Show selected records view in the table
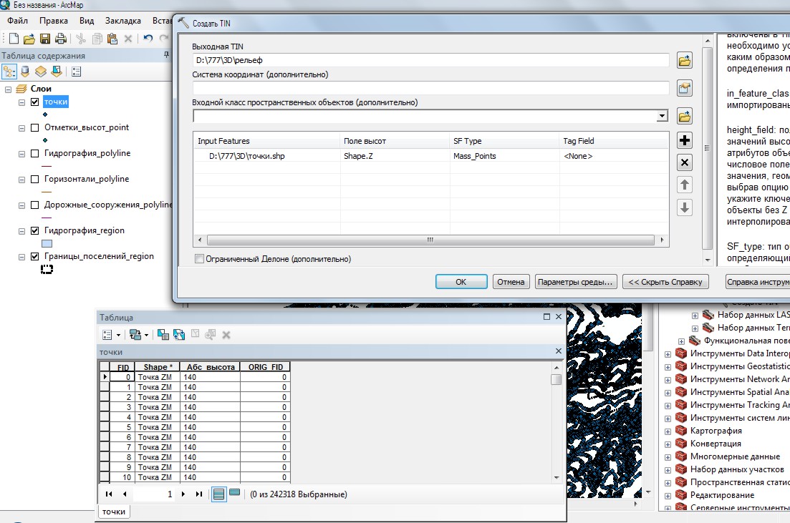 pos(234,494)
